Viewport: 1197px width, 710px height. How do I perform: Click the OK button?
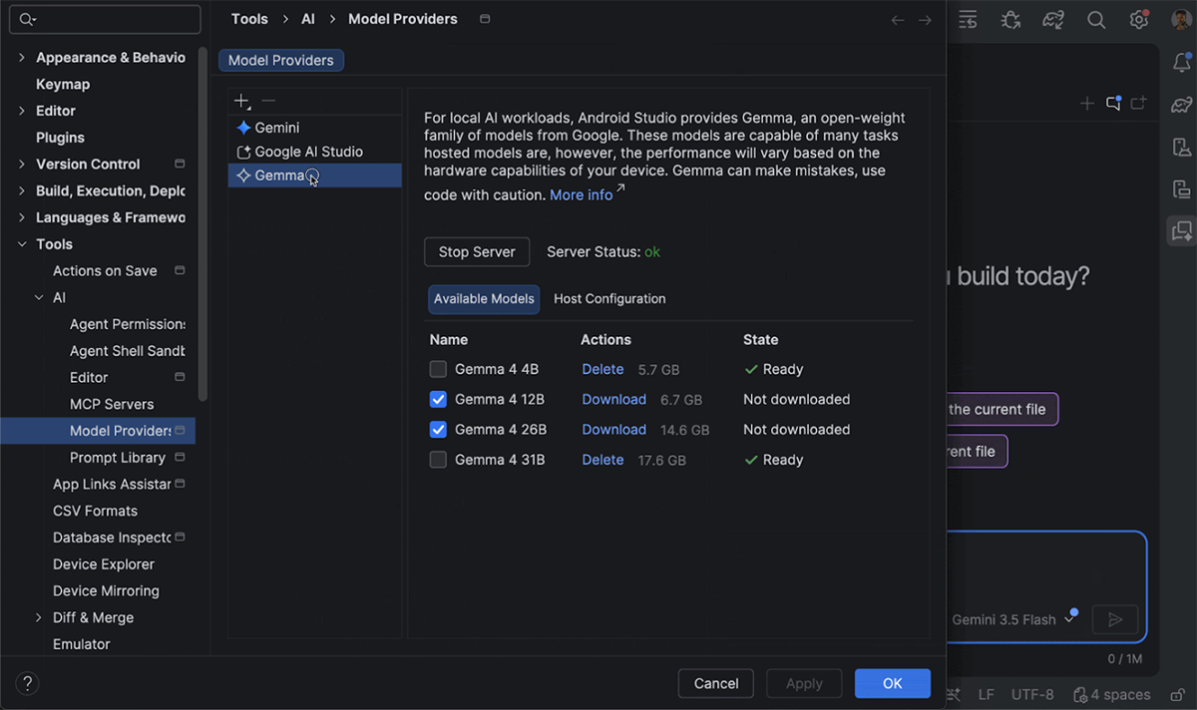[893, 683]
